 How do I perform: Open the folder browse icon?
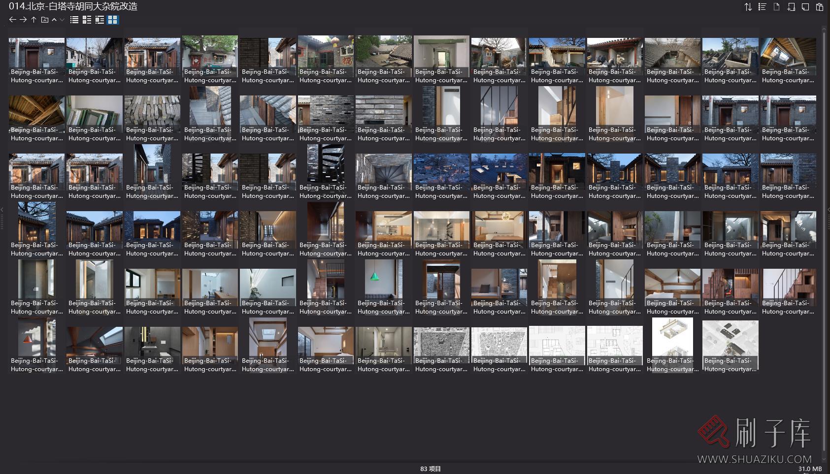[44, 20]
